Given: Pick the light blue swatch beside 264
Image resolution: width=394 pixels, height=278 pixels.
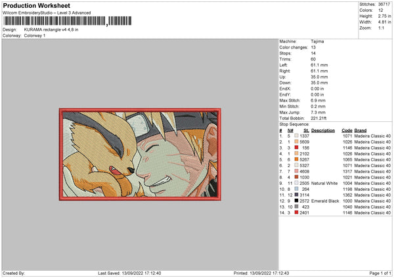Looking at the screenshot, I should click(x=296, y=189).
